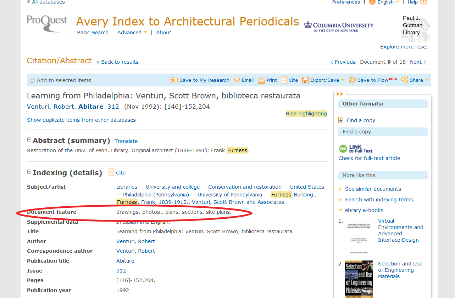455x298 pixels.
Task: Click Abitare in the Publication title row
Action: [125, 261]
